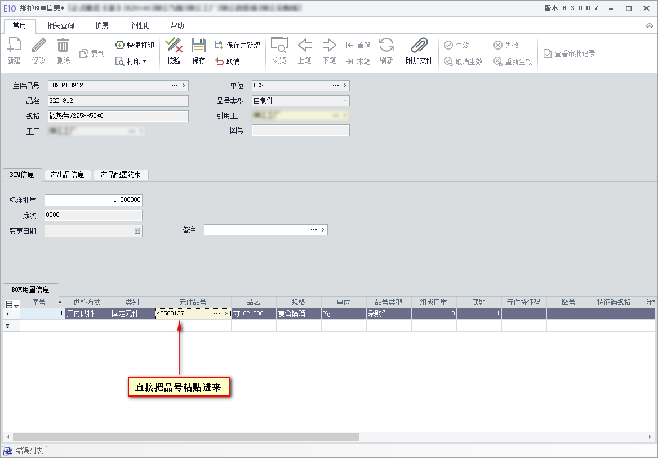Click the 校验 validate icon
Viewport: 658px width, 458px height.
174,46
